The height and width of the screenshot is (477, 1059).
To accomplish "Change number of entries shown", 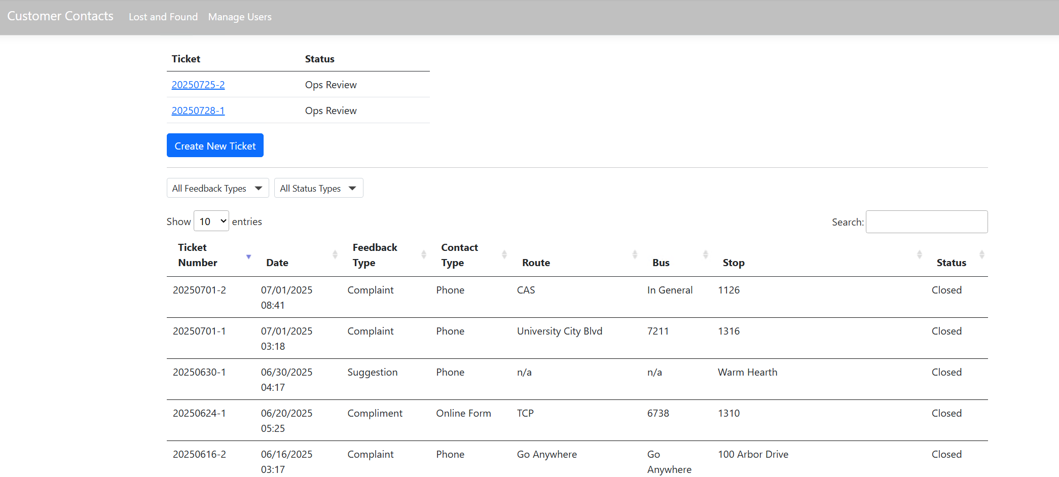I will coord(211,221).
